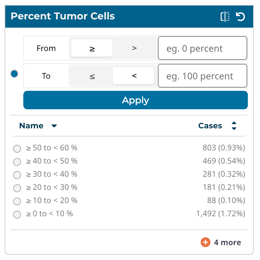The image size is (260, 260).
Task: Focus the To percent input field
Action: click(202, 76)
